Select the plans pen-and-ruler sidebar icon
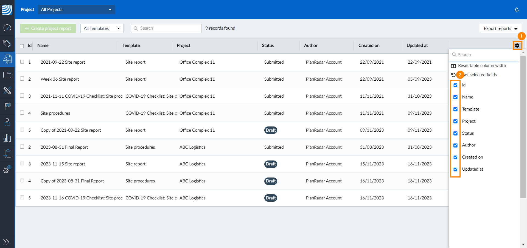Screen dimensions: 527x248 tap(7, 91)
